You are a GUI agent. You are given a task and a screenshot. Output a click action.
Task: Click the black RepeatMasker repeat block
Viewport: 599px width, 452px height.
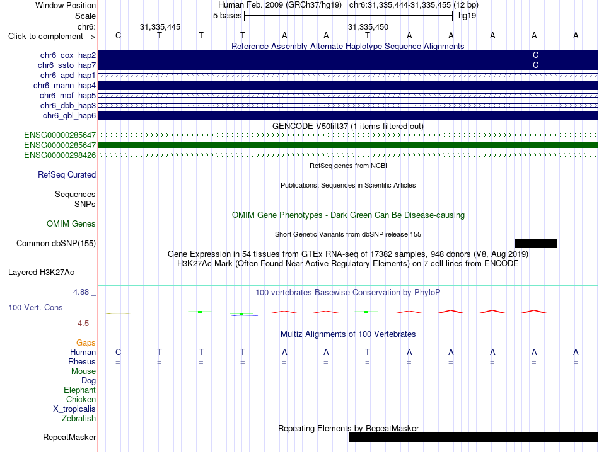[x=474, y=437]
